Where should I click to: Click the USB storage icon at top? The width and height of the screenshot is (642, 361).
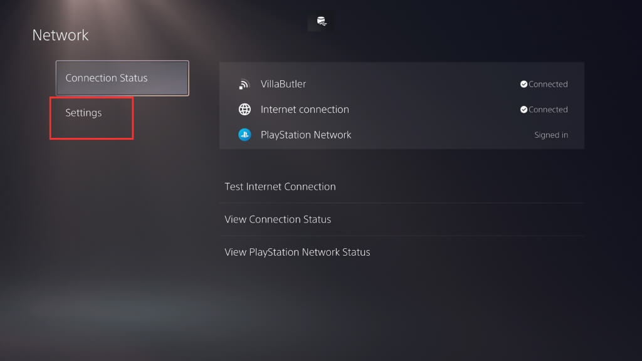coord(321,22)
